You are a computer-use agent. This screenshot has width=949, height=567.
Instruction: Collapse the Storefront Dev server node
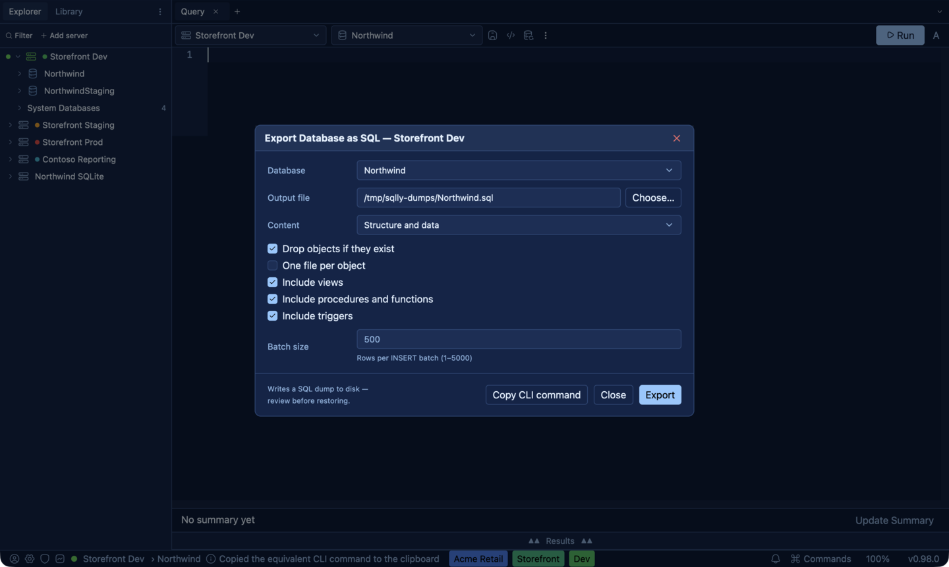tap(18, 57)
